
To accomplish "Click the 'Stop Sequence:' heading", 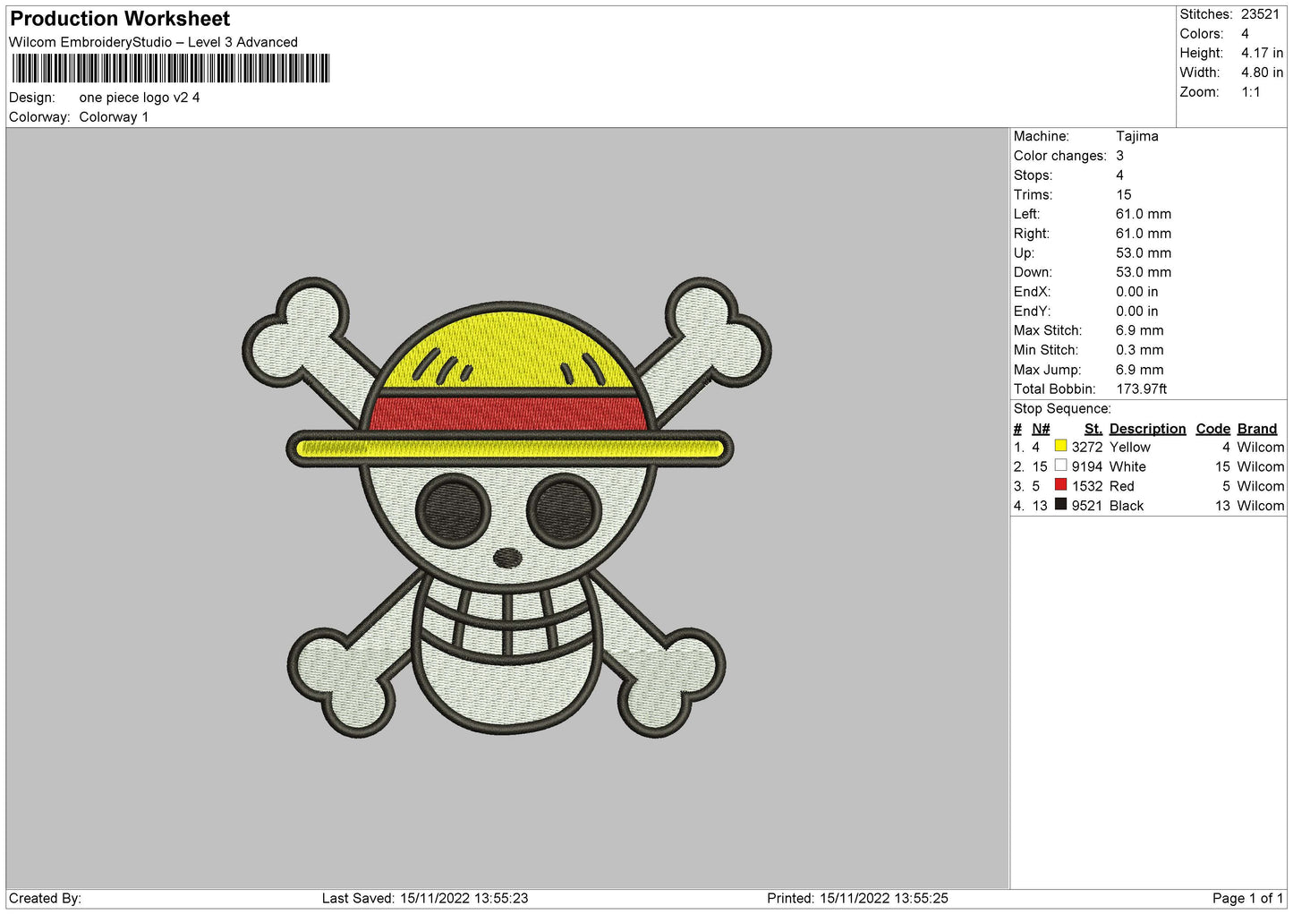I will click(1062, 409).
